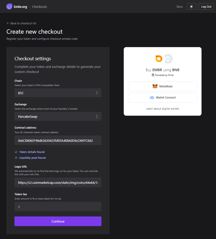Open the Docs link in header
Screen dimensions: 216x239
click(x=179, y=7)
